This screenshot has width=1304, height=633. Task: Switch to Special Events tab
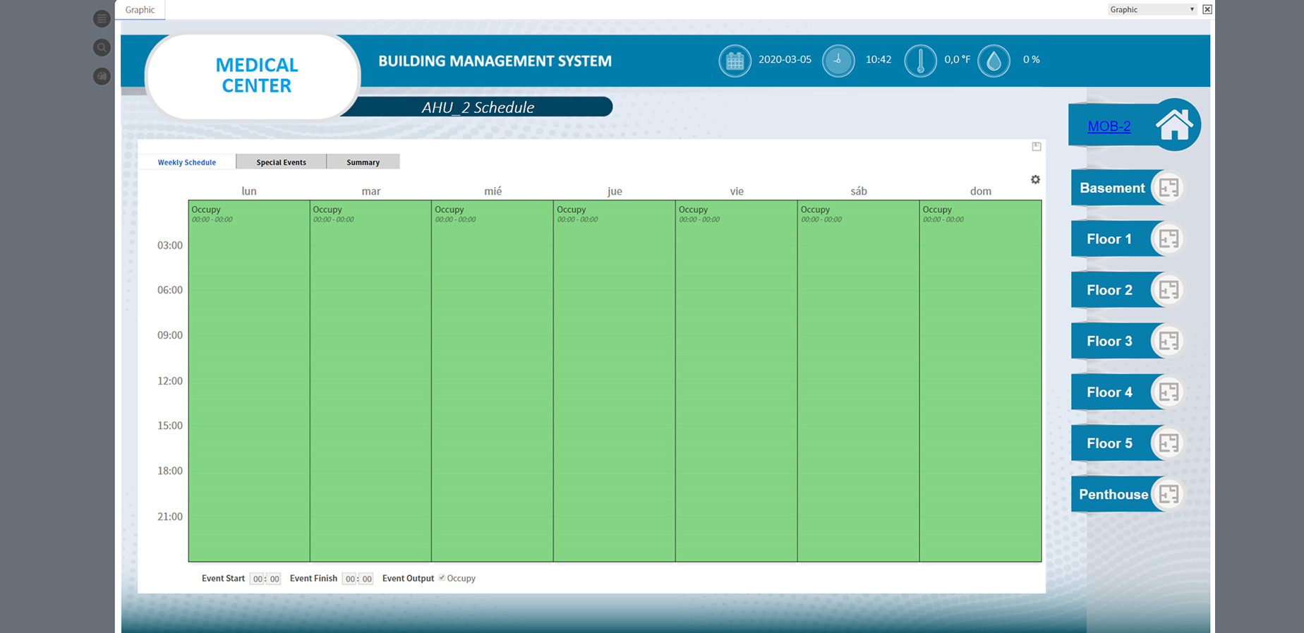pyautogui.click(x=281, y=162)
